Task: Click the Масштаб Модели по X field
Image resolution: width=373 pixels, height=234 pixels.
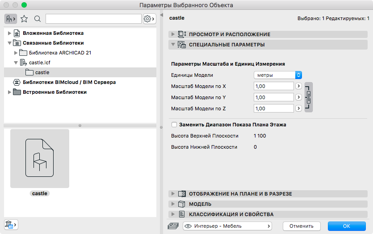Action: (x=273, y=86)
